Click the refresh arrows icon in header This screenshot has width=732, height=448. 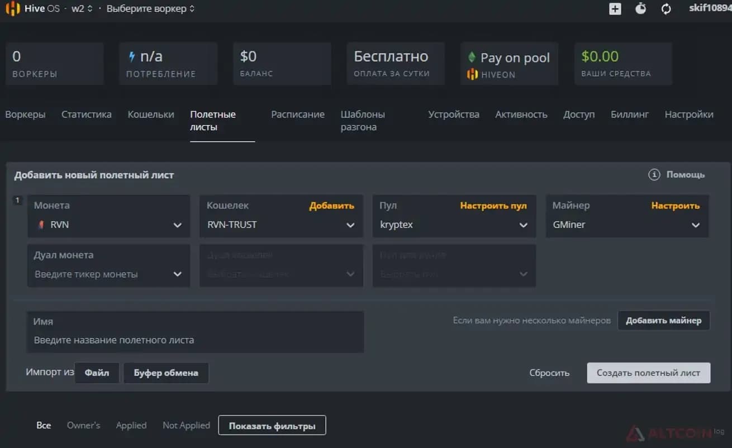[x=666, y=9]
